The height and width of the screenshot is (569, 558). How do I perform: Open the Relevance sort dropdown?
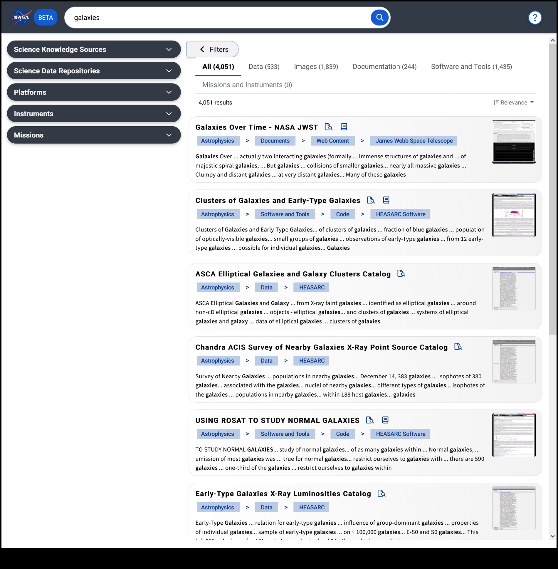513,103
